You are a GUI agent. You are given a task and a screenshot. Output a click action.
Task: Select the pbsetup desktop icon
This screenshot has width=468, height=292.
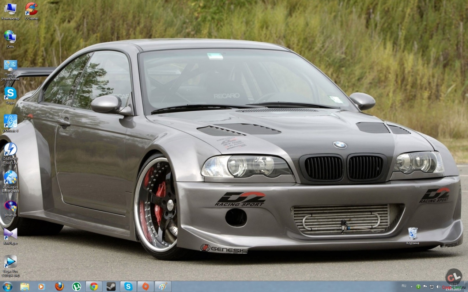(x=10, y=208)
